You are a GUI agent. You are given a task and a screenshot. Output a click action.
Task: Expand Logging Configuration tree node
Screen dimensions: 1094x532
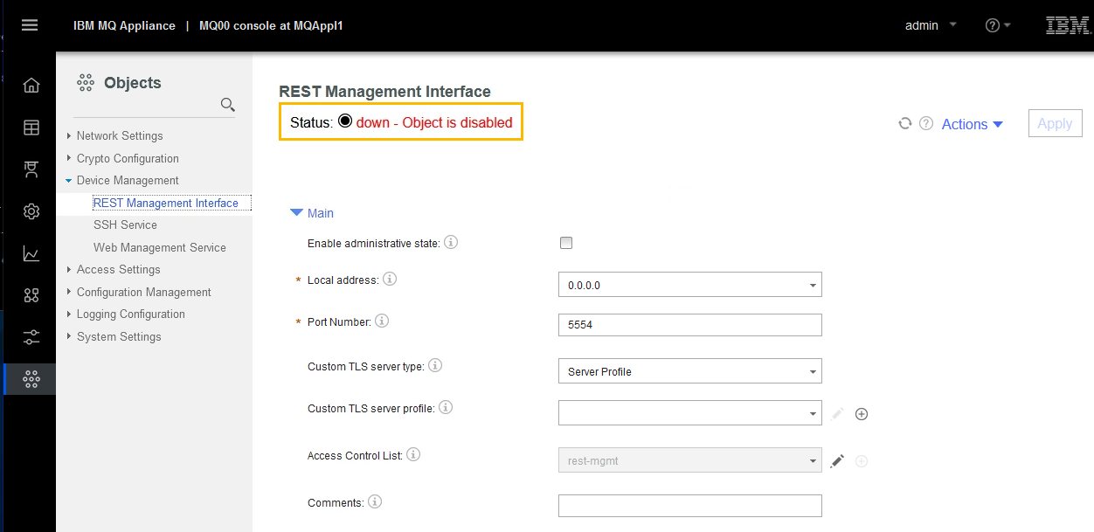pyautogui.click(x=69, y=314)
